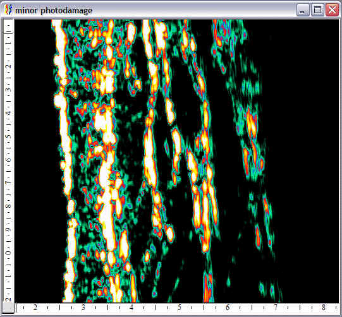
Task: Click the 4 mark on vertical ruler
Action: (8, 113)
